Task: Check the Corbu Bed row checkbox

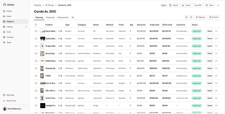Action: [x=36, y=38]
